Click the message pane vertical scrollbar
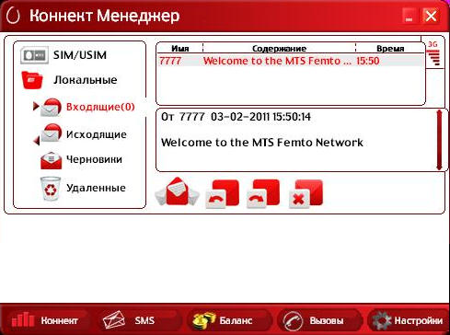The image size is (450, 335). point(439,140)
